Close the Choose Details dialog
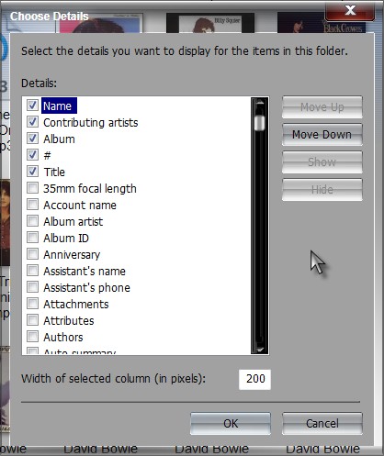The width and height of the screenshot is (384, 456). [350, 11]
